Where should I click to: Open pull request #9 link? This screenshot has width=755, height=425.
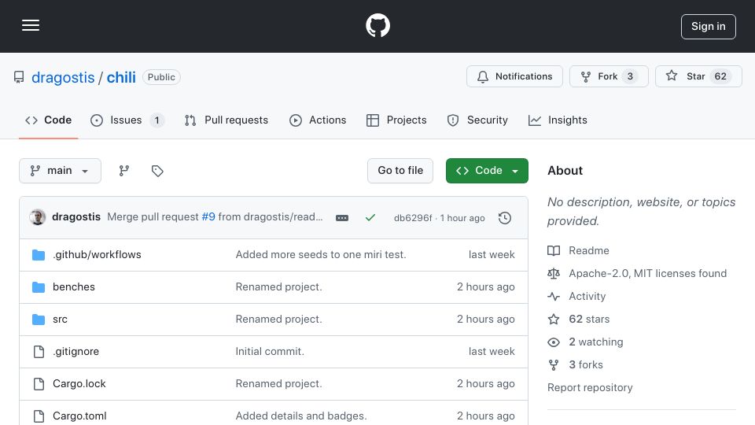tap(208, 217)
